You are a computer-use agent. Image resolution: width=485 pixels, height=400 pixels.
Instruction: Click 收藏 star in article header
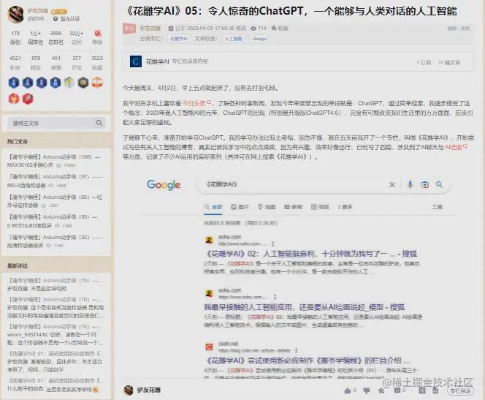pyautogui.click(x=280, y=29)
